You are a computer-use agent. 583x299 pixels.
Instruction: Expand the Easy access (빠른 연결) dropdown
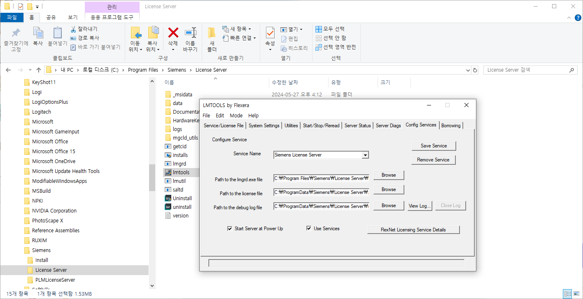[x=254, y=38]
